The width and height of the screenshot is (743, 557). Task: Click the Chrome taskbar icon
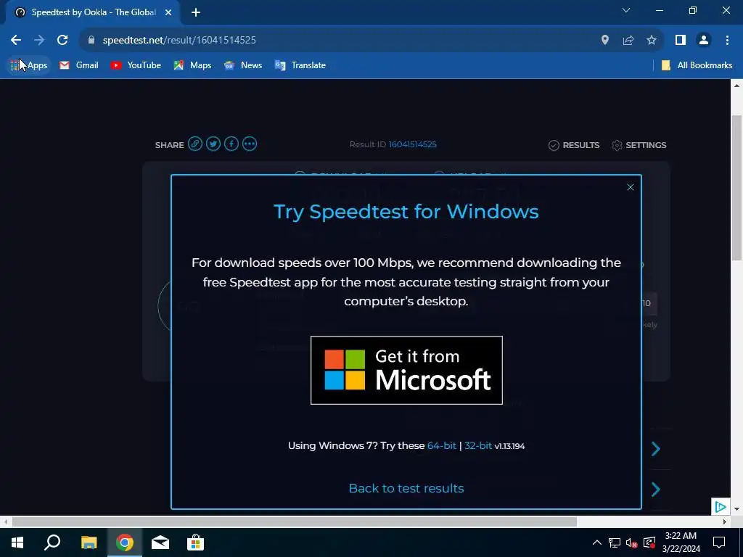tap(125, 542)
